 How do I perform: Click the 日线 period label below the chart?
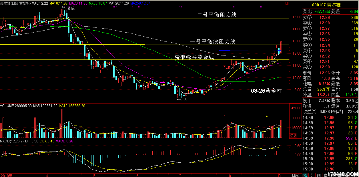point(295,175)
